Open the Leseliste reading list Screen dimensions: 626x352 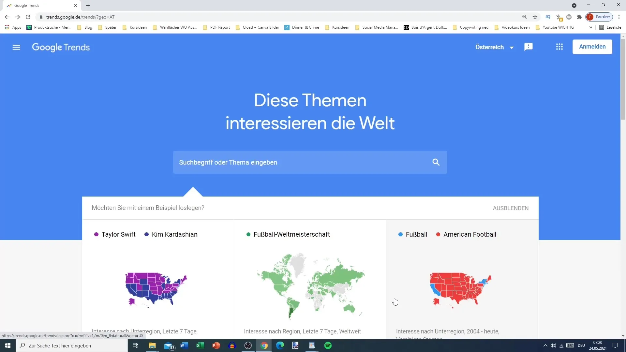click(610, 27)
